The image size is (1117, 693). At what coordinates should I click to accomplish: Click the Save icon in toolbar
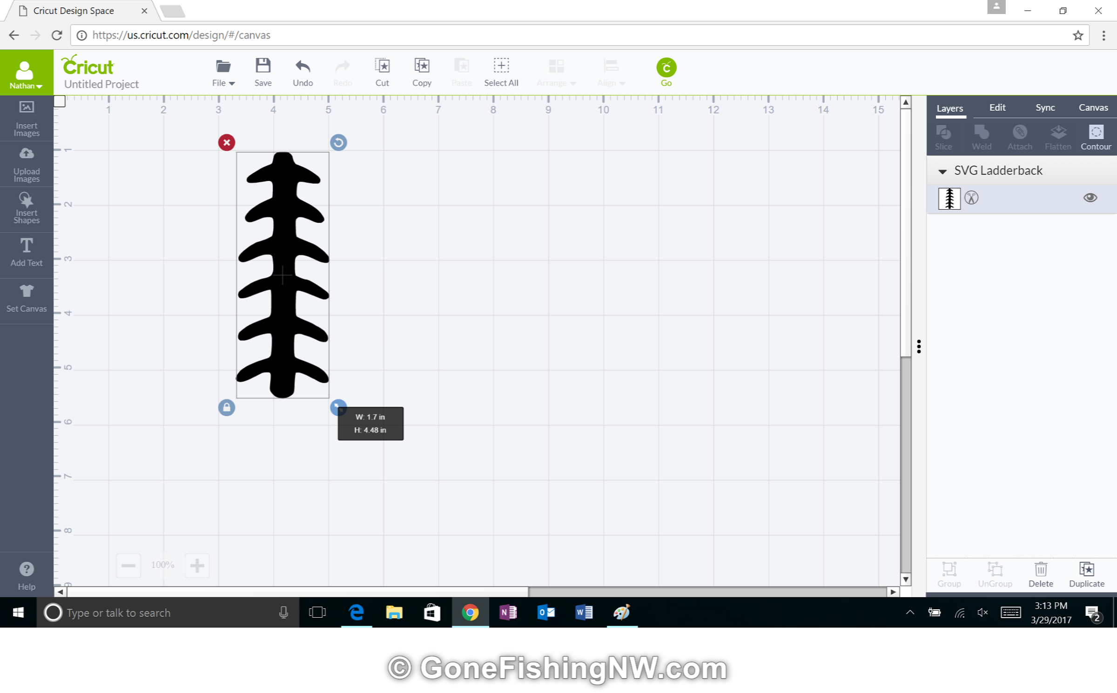(263, 66)
